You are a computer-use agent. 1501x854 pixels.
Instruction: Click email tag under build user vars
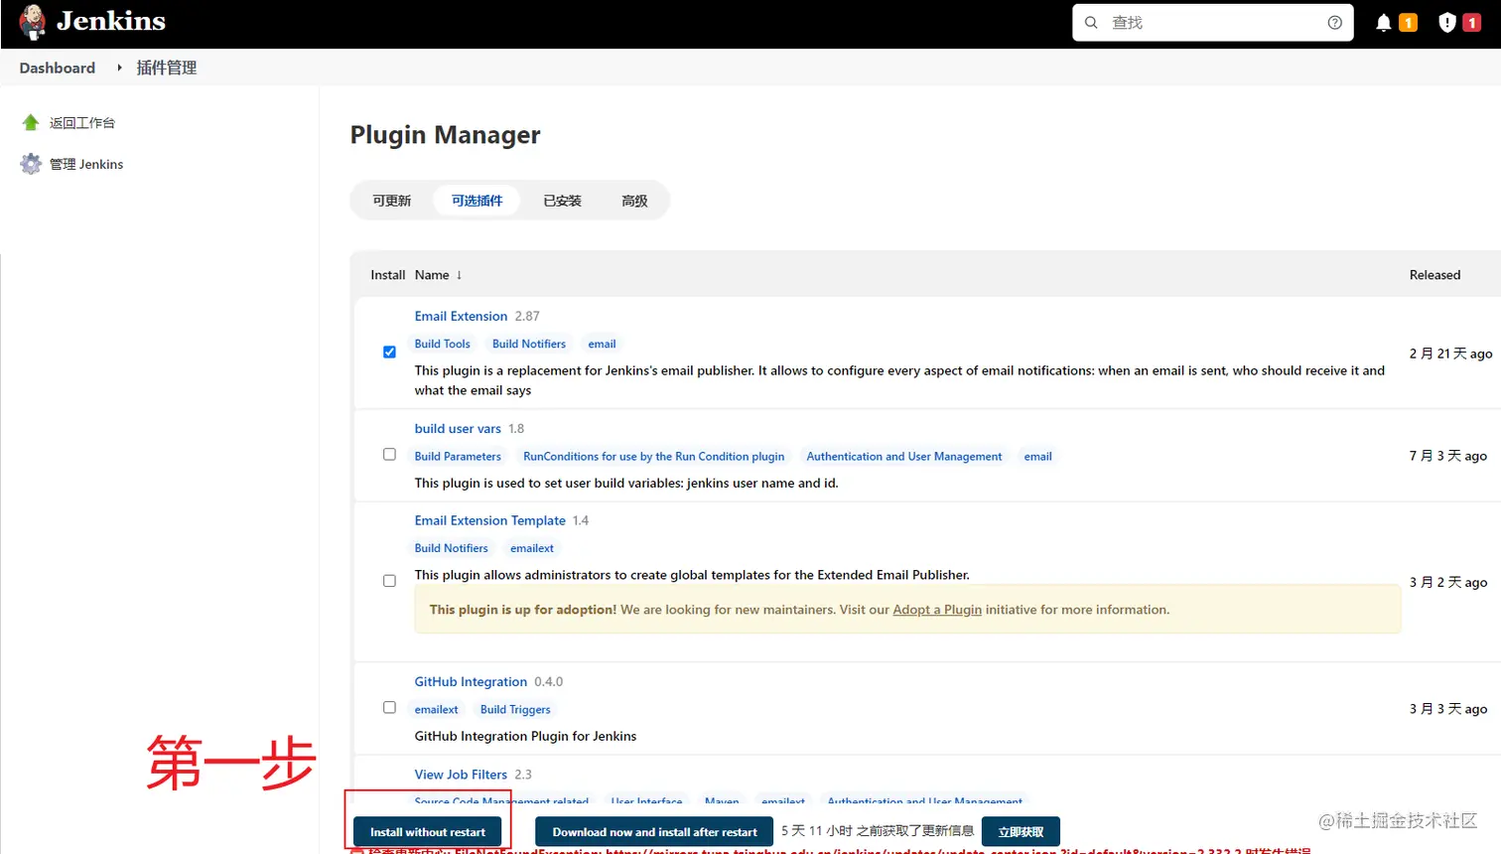(x=1037, y=456)
